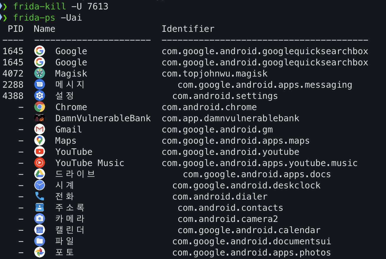Screen dimensions: 386x259
Task: Click the frida-ps -Uai command line
Action: pos(48,18)
